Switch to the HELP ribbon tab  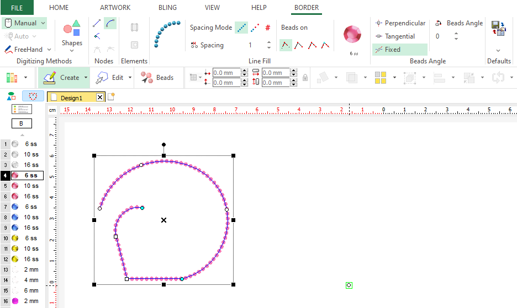click(x=259, y=7)
